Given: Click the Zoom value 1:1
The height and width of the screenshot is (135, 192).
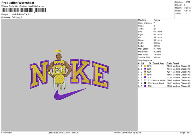Looking at the screenshot, I should click(x=186, y=13).
